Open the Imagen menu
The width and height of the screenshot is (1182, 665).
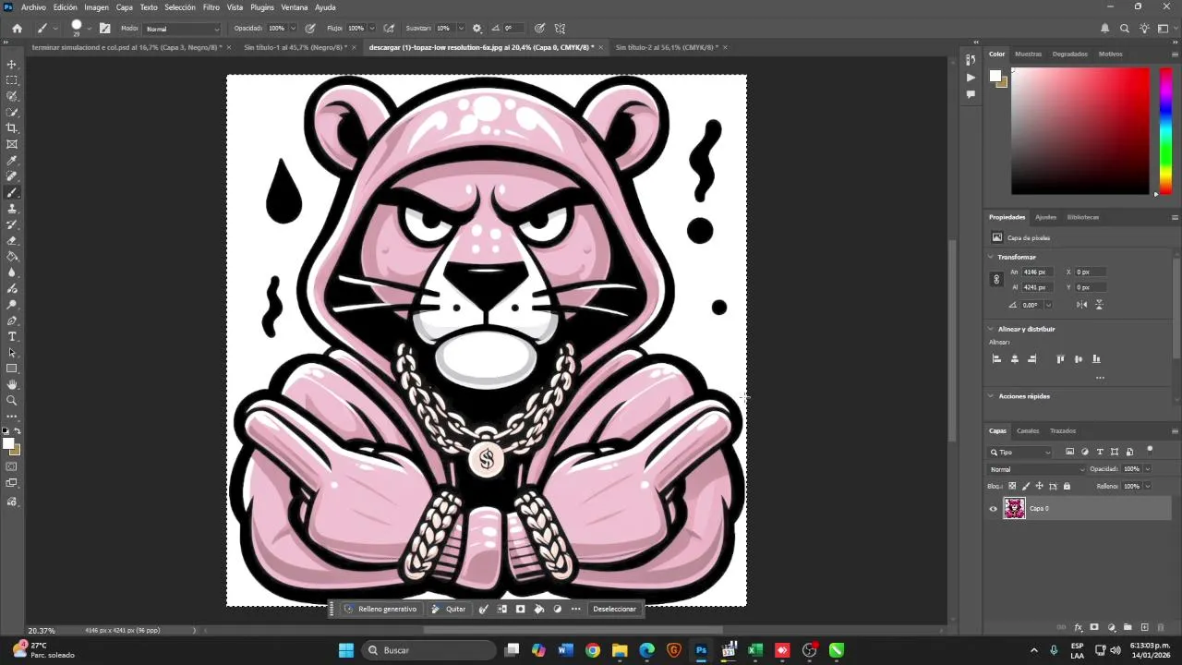(96, 7)
